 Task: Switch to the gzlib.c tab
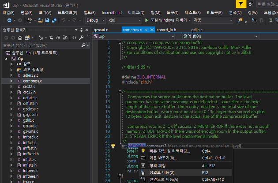[x=197, y=30]
